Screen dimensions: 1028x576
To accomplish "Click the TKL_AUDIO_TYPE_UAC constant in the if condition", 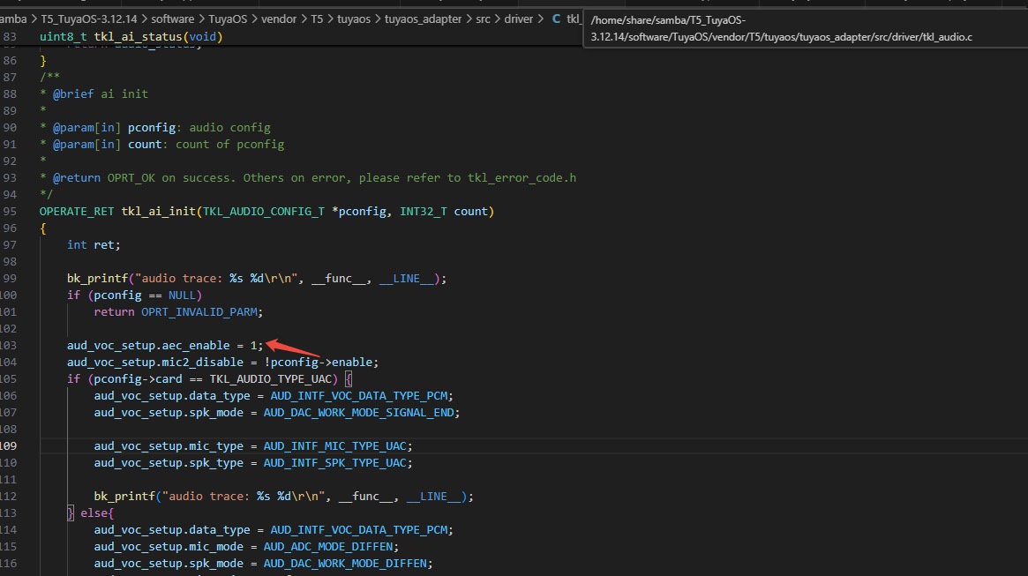I will coord(274,379).
